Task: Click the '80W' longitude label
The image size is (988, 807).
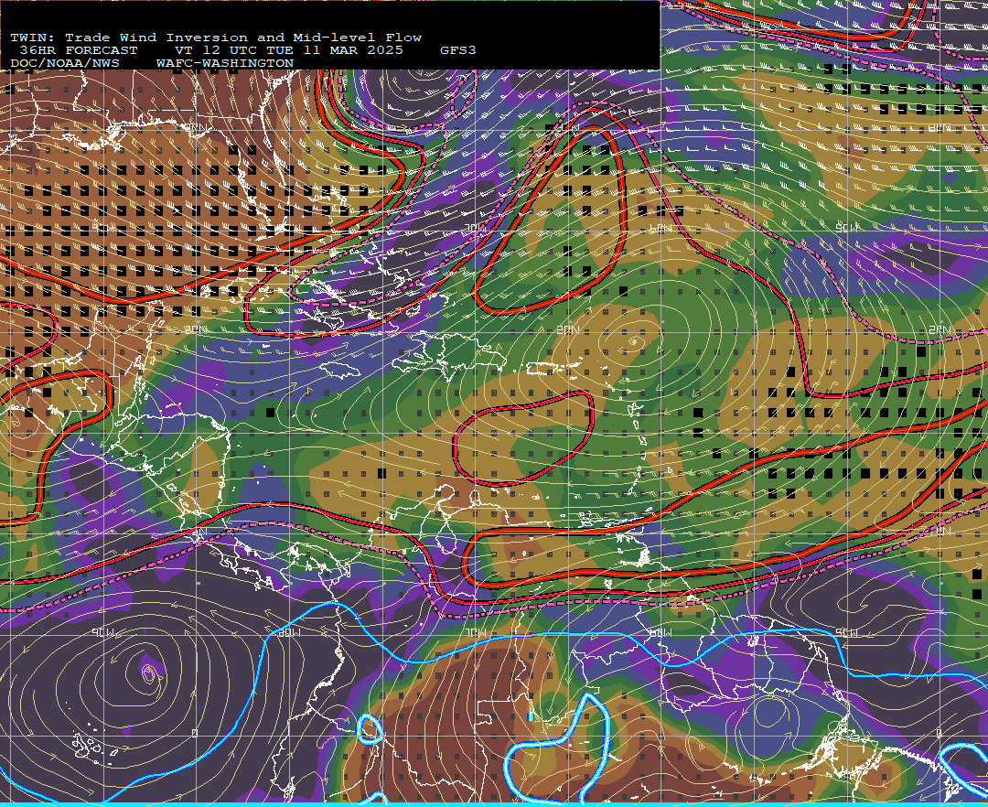Action: [289, 632]
